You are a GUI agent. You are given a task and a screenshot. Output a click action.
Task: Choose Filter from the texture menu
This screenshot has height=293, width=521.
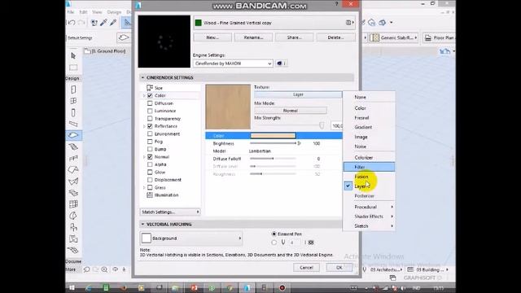[x=369, y=167]
